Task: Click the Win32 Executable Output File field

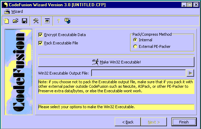Action: (x=138, y=73)
